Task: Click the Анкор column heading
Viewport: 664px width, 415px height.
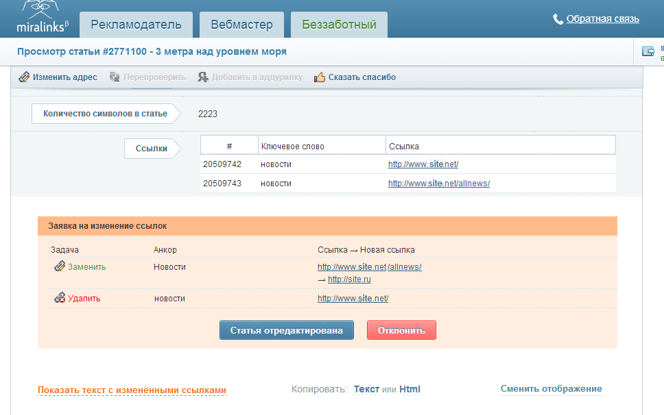Action: (x=165, y=250)
